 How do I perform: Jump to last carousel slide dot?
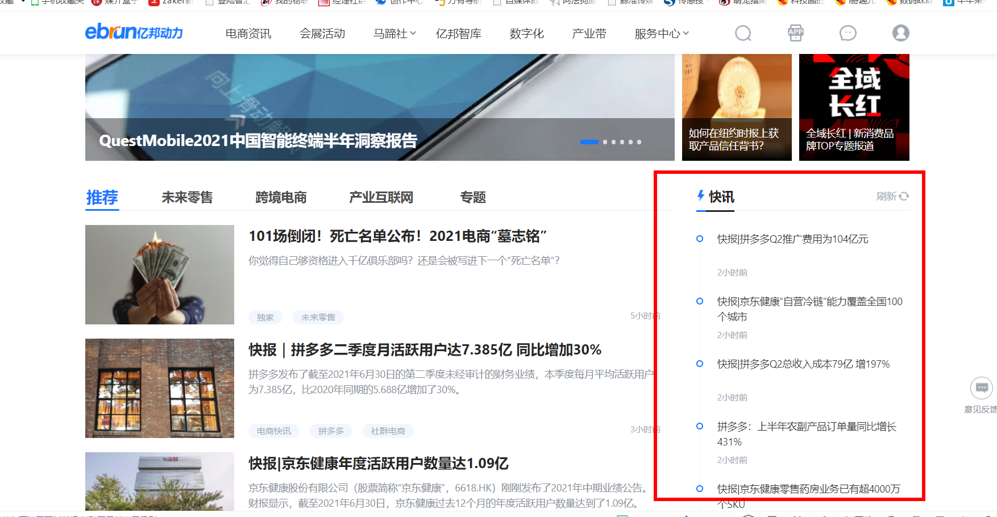click(639, 142)
